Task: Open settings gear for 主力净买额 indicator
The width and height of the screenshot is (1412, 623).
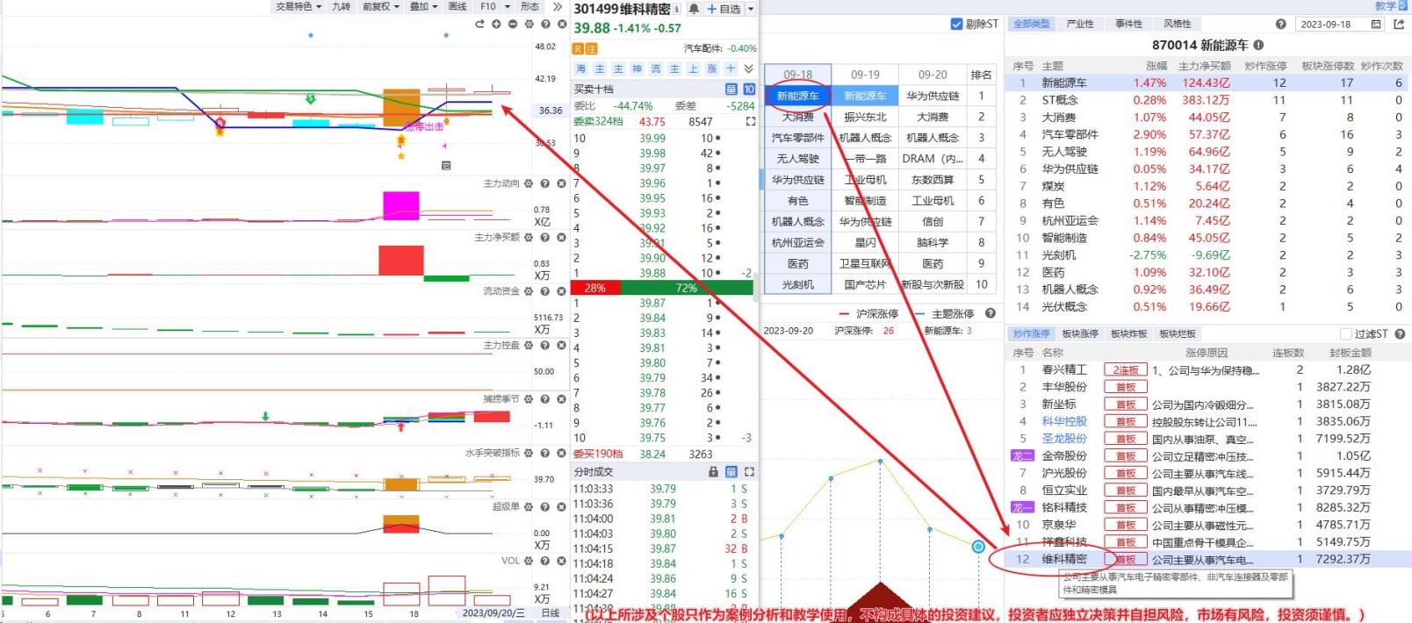Action: pyautogui.click(x=529, y=238)
